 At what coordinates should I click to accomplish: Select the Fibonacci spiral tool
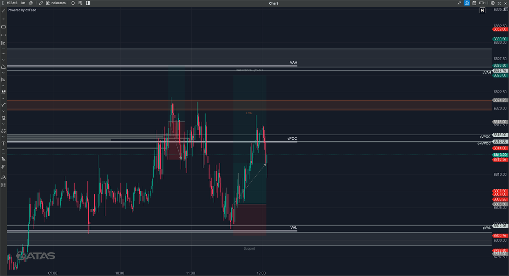coord(3,118)
